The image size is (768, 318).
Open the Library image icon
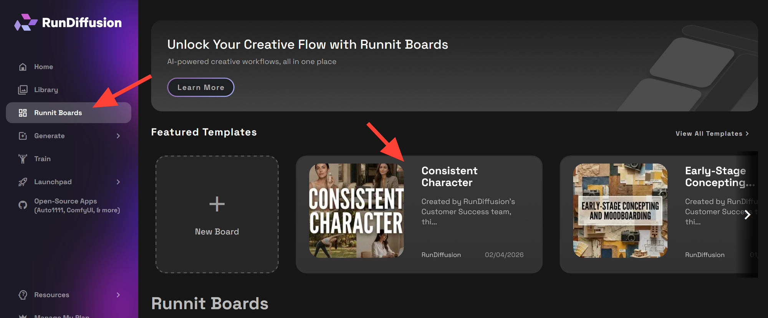coord(23,90)
